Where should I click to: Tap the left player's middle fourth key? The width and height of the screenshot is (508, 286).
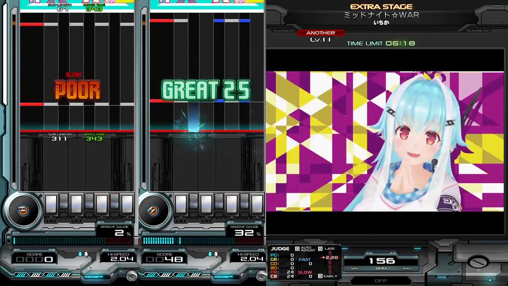89,202
